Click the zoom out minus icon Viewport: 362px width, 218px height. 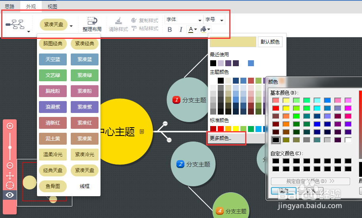pos(10,165)
